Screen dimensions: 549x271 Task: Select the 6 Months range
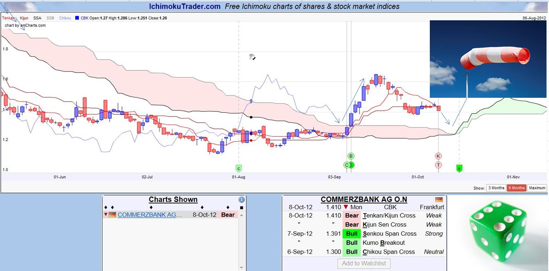(516, 188)
